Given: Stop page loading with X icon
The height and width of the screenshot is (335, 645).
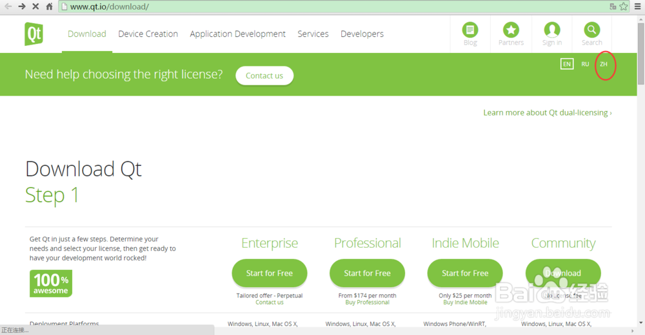Looking at the screenshot, I should click(x=35, y=6).
